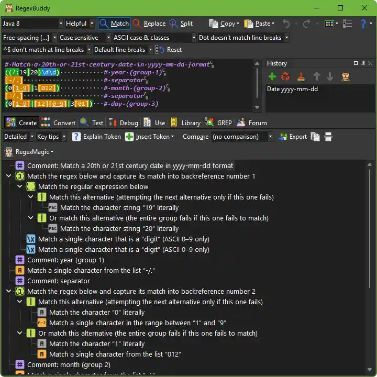Switch to Split mode
Viewport: 377px width, 377px height.
pyautogui.click(x=181, y=24)
